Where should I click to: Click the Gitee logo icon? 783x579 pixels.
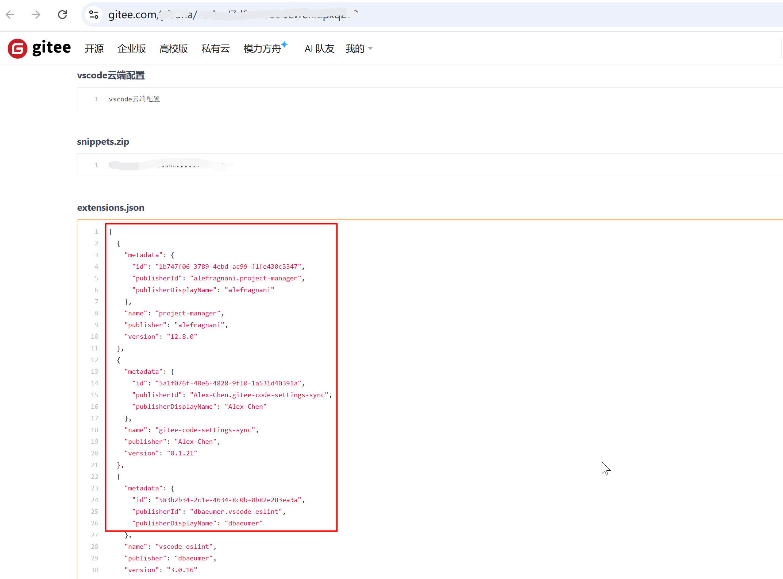[18, 48]
